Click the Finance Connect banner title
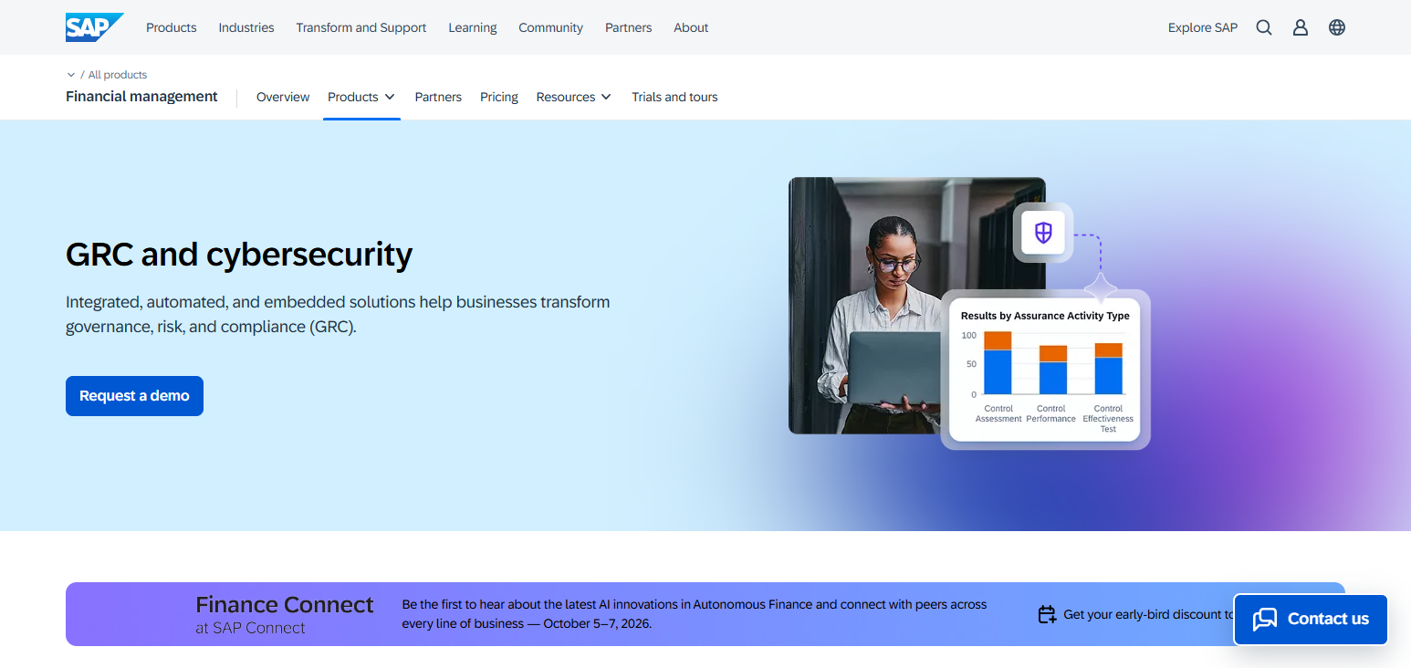 click(x=285, y=605)
